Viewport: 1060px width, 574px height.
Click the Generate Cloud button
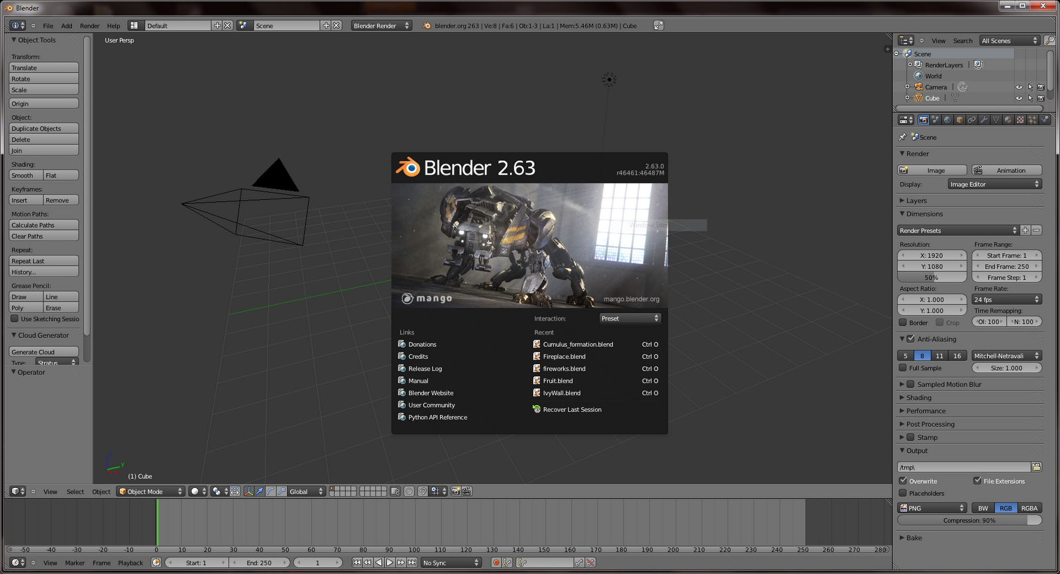coord(44,352)
